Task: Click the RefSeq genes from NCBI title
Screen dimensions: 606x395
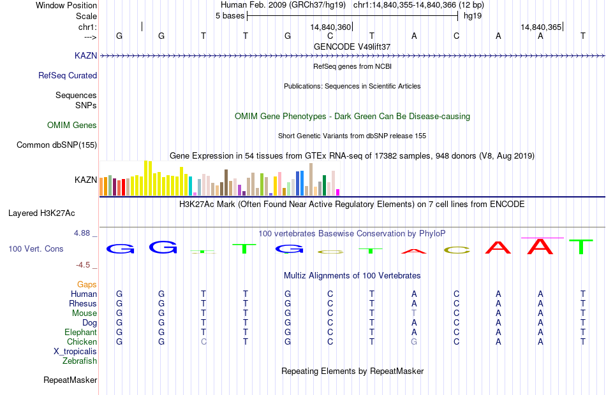Action: 352,66
